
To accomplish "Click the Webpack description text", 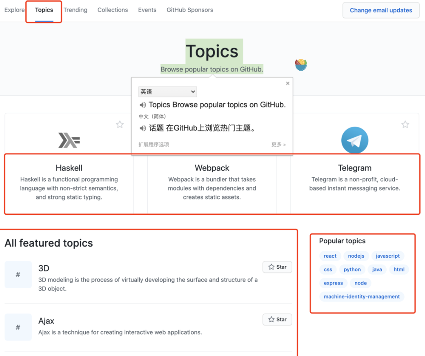I will [x=212, y=188].
